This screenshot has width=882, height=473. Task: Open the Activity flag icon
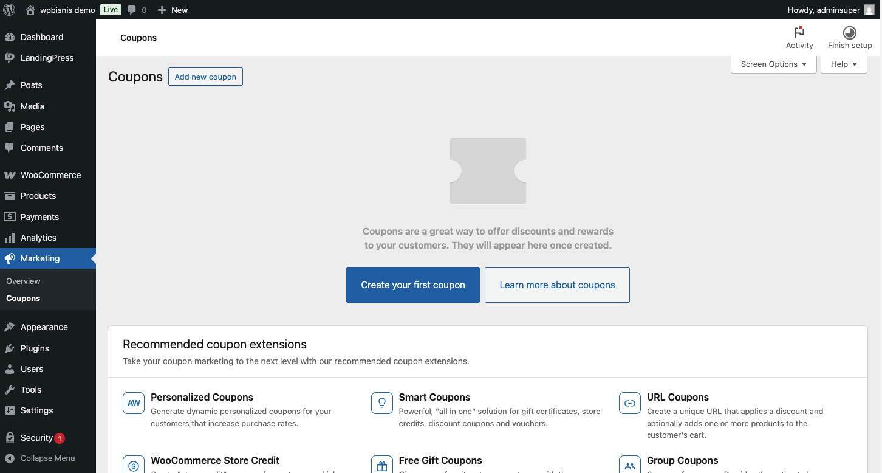(799, 32)
